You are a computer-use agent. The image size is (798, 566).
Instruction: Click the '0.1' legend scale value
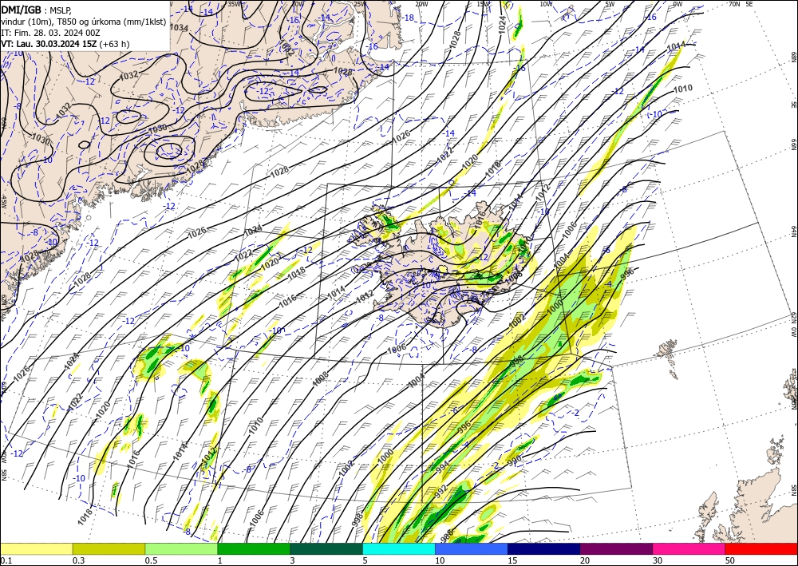coord(6,560)
